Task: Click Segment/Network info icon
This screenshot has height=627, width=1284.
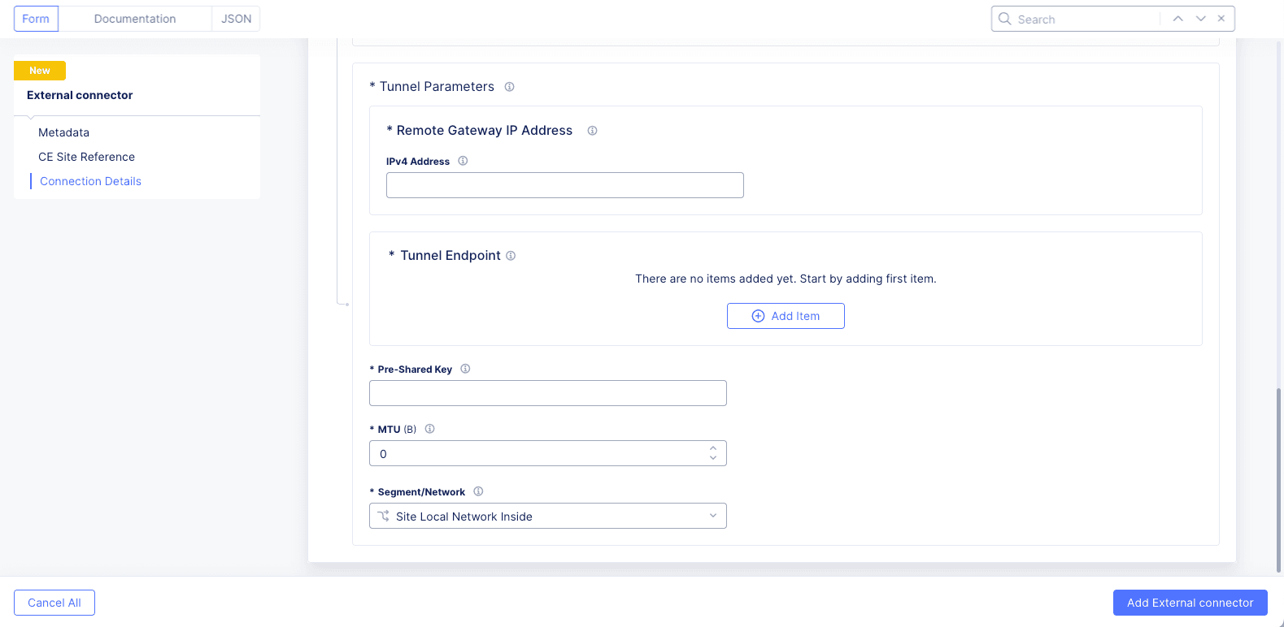Action: point(478,491)
